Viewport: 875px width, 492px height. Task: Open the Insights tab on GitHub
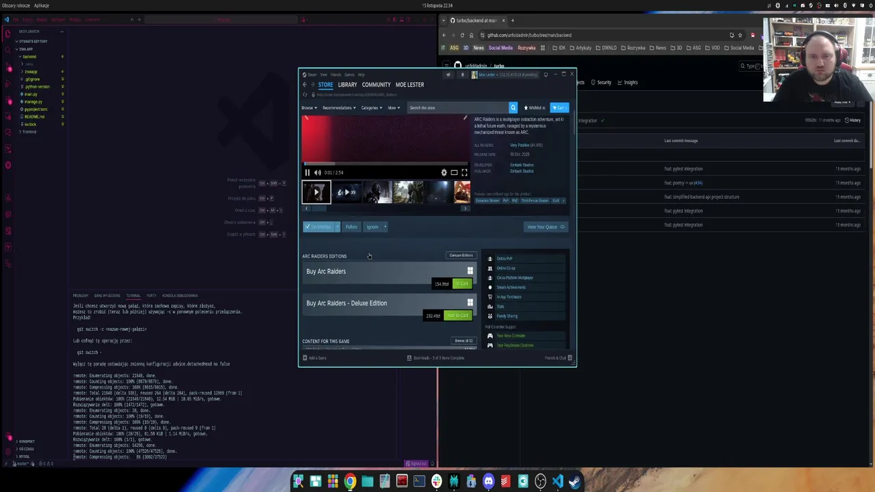click(x=627, y=83)
